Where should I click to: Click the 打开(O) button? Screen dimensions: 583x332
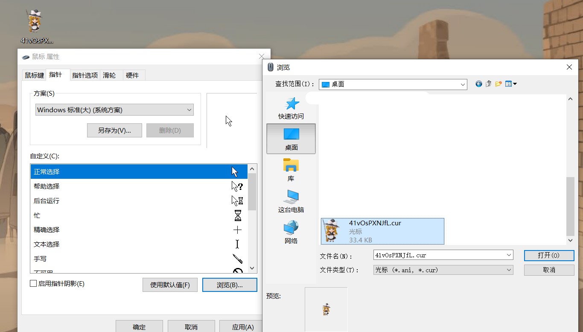(x=549, y=255)
